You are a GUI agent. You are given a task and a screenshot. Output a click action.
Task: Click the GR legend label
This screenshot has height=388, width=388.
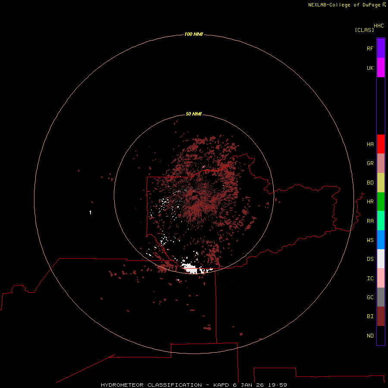370,163
